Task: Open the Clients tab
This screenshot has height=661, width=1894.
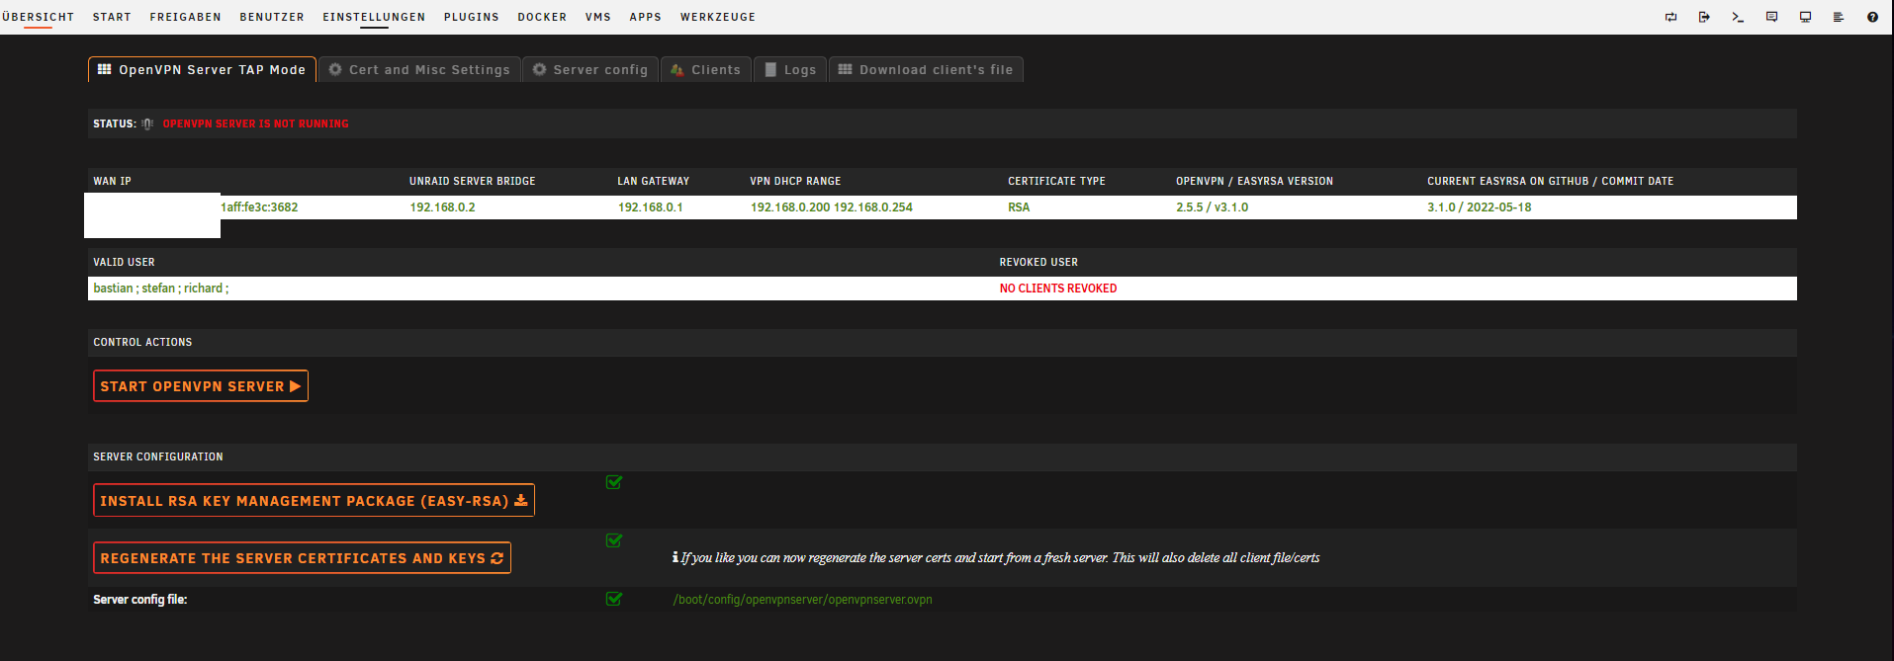Action: [x=705, y=69]
